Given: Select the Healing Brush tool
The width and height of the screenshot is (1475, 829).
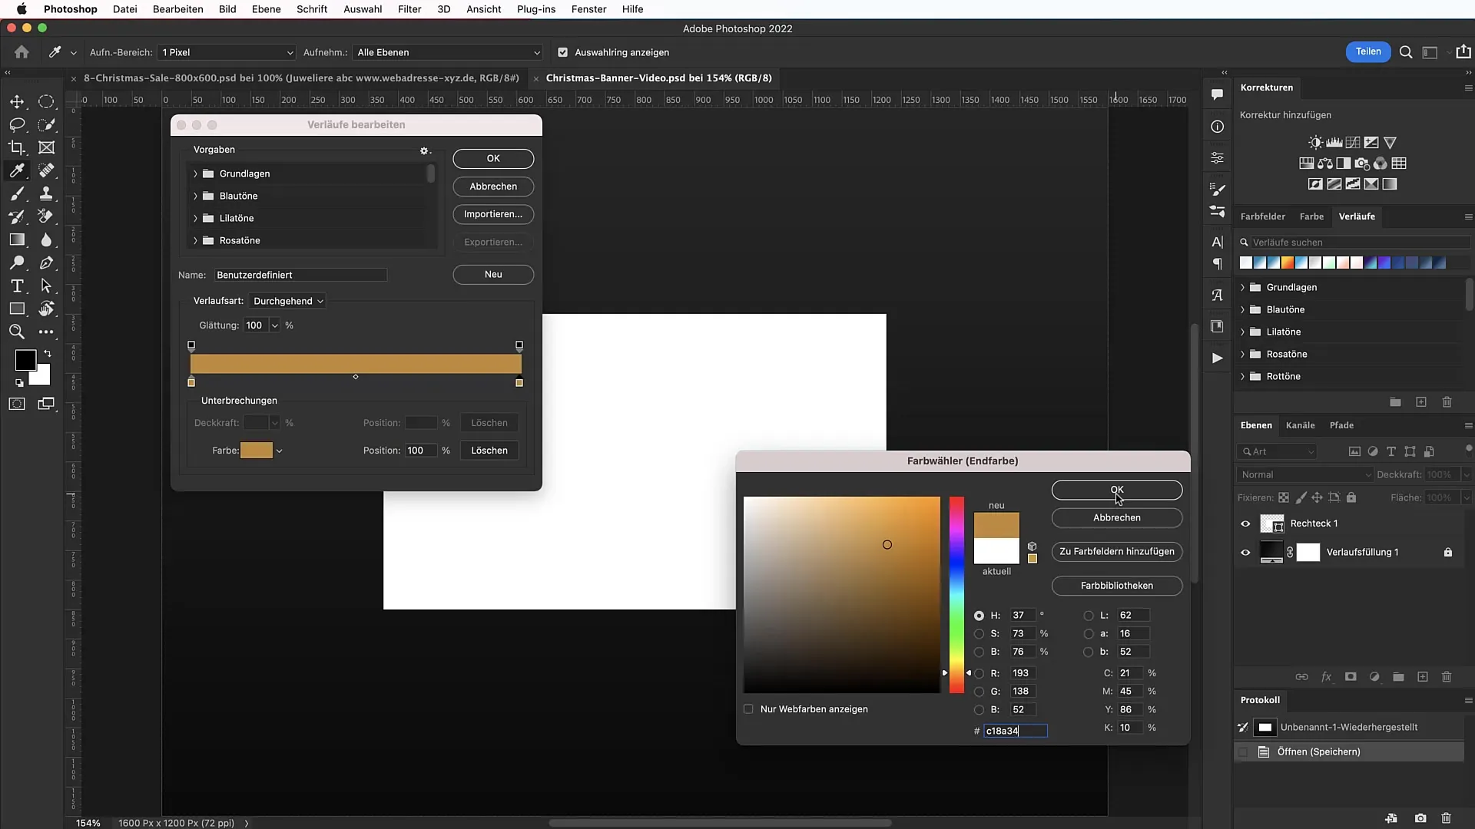Looking at the screenshot, I should (47, 170).
